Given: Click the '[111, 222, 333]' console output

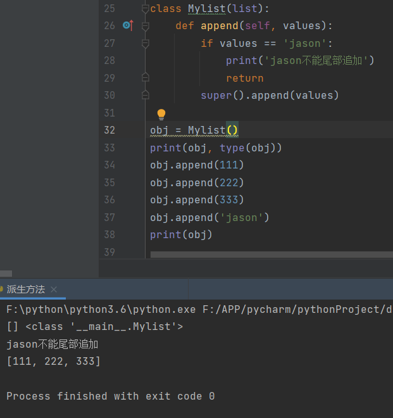Looking at the screenshot, I should [54, 362].
